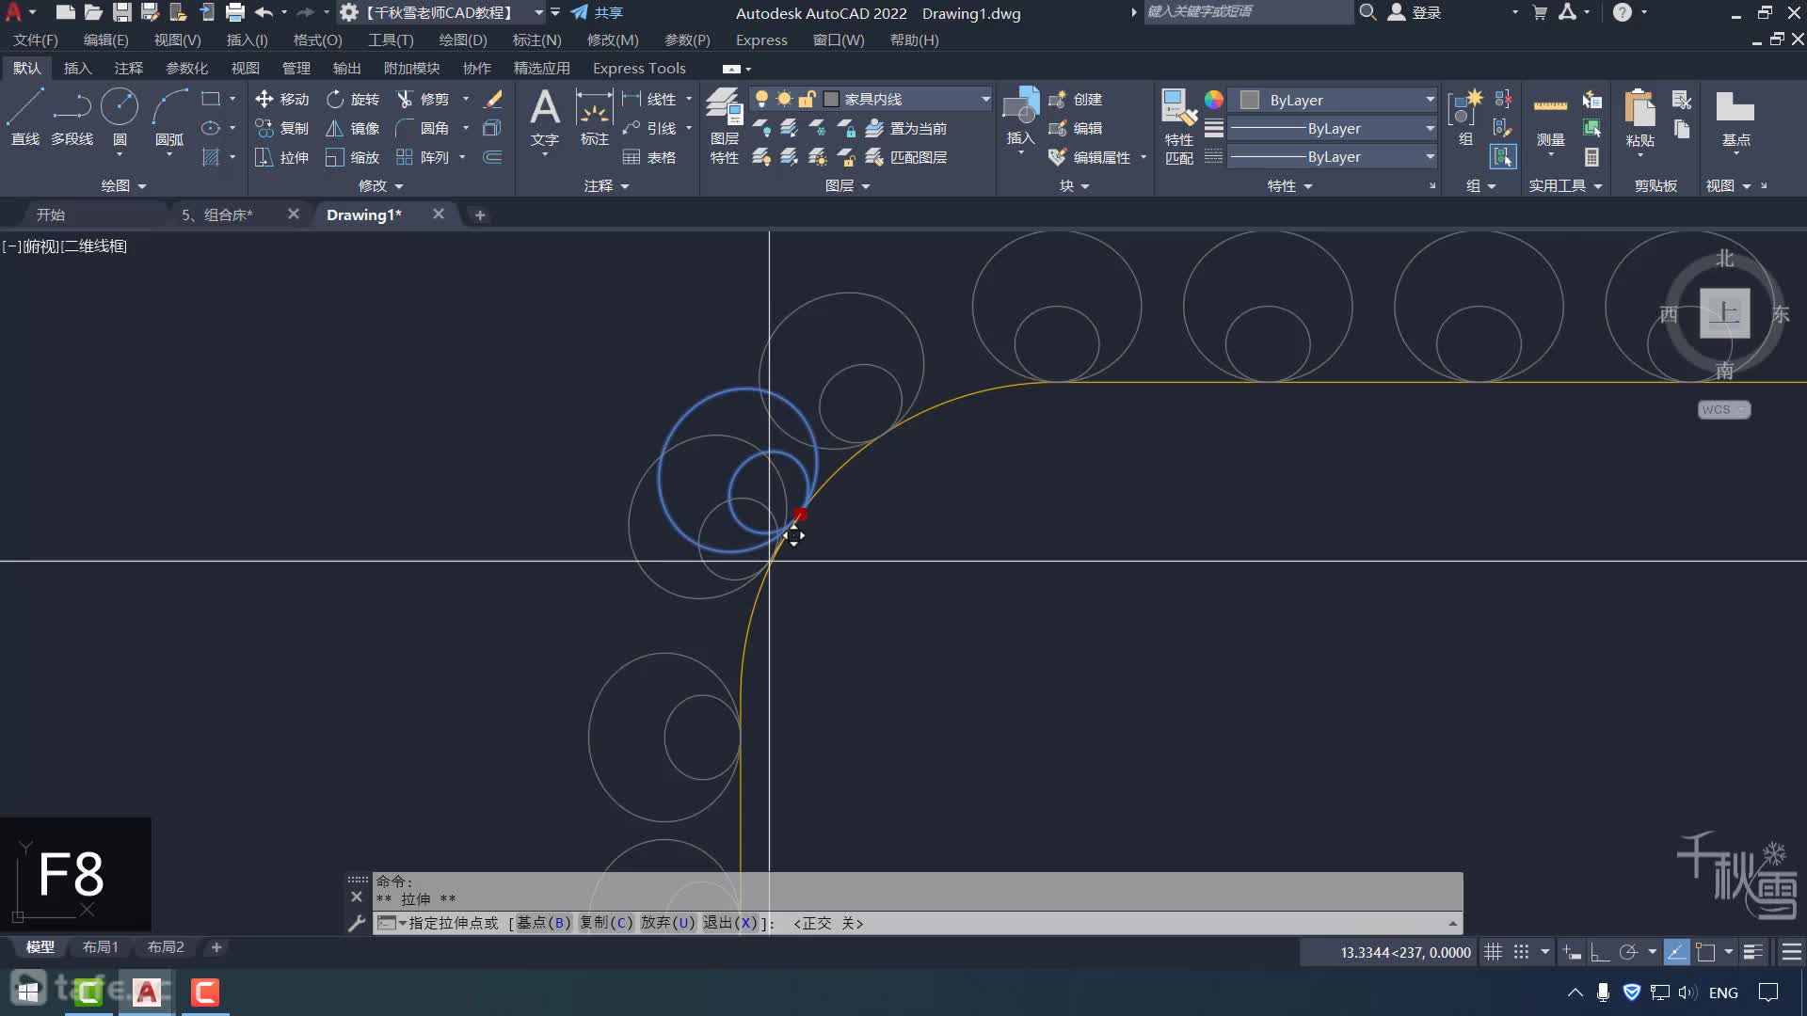Toggle lineweight display in status bar
Viewport: 1807px width, 1016px height.
tap(1752, 952)
